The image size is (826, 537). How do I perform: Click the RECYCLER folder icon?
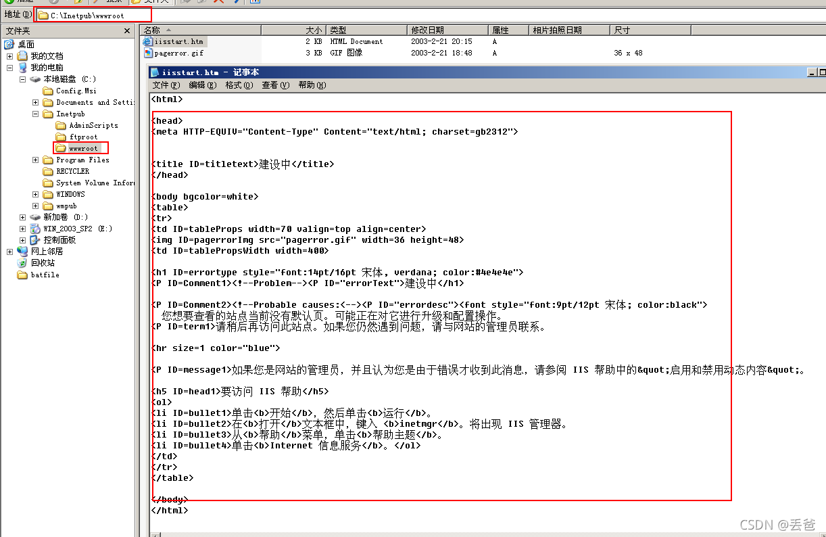48,171
